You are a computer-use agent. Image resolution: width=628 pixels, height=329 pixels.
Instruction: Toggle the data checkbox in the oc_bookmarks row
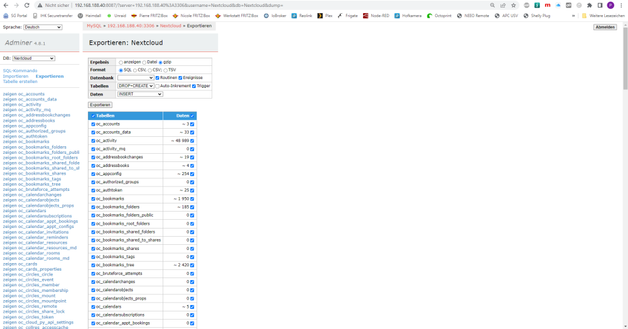click(x=192, y=199)
